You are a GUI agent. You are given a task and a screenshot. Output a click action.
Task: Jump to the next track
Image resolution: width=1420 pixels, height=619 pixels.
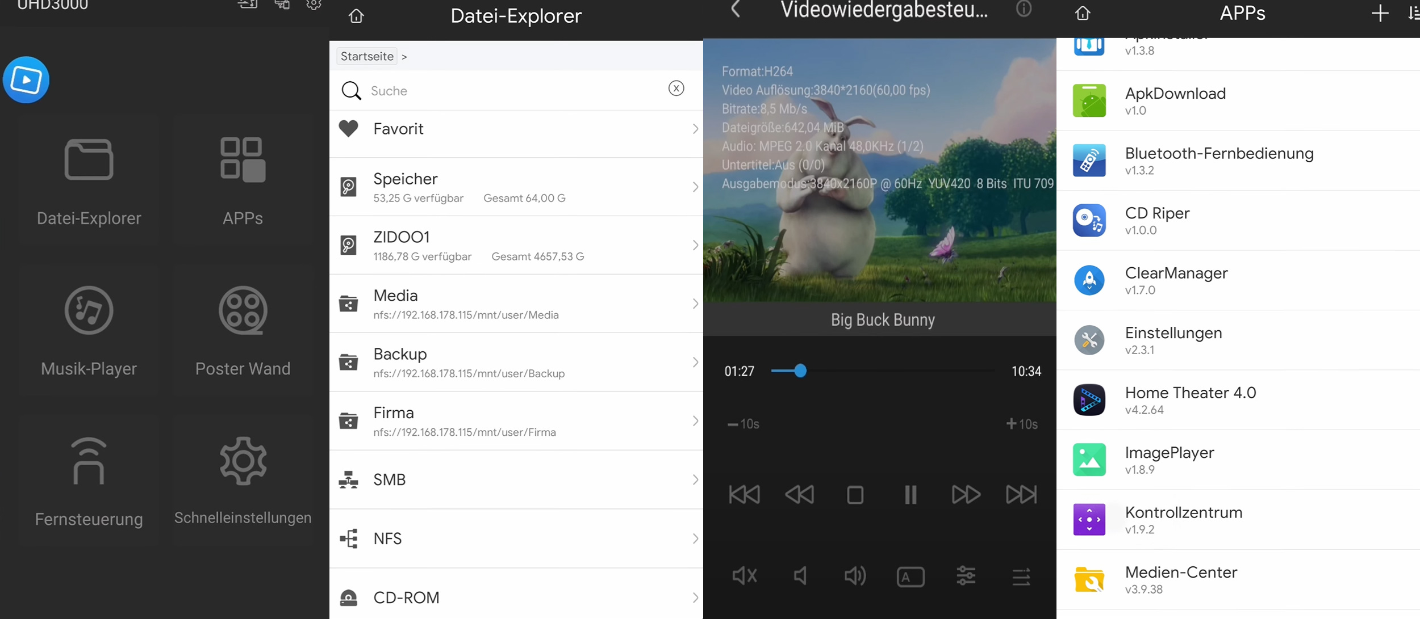(x=1021, y=495)
